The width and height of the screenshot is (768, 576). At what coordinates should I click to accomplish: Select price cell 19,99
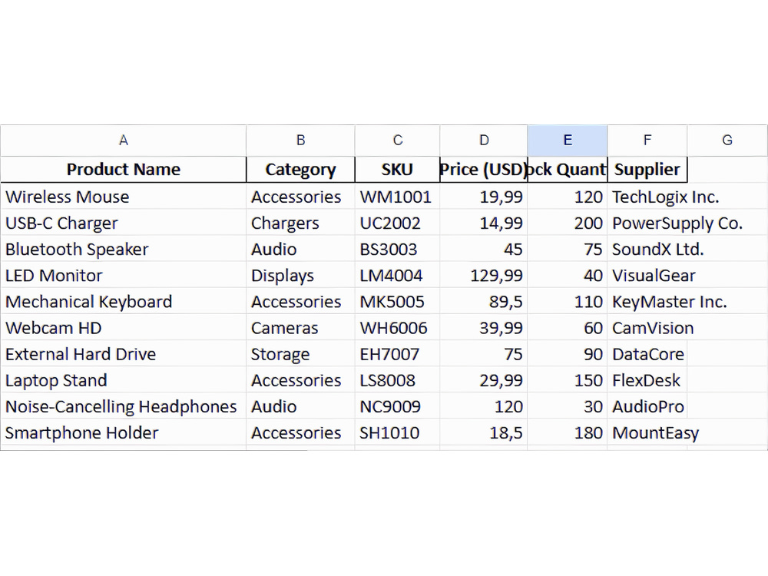(x=484, y=197)
